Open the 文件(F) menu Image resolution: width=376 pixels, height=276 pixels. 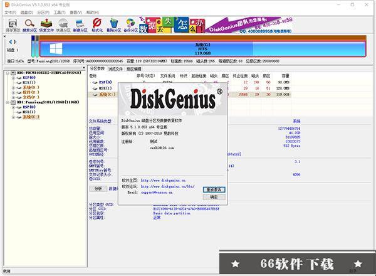[10, 13]
